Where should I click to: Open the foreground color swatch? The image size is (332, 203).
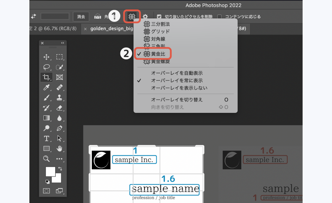[50, 172]
